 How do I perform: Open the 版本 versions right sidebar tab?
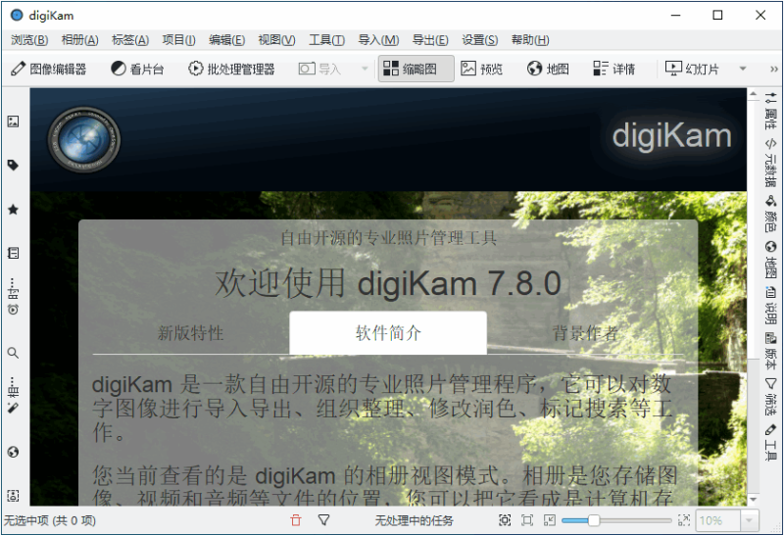point(770,352)
